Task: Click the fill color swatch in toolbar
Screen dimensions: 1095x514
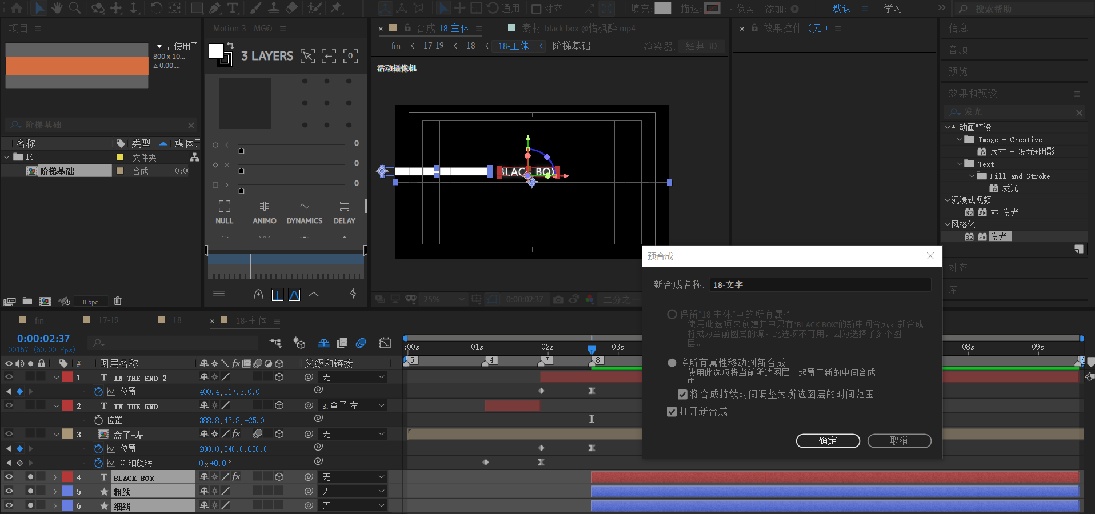Action: pos(663,8)
